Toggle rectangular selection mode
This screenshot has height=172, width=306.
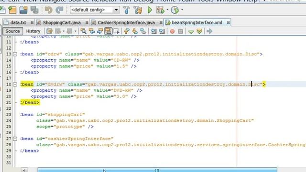(x=117, y=31)
